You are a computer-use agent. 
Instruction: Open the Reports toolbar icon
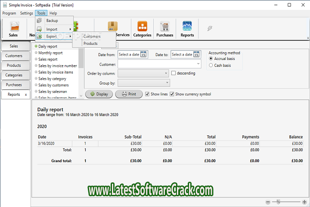[x=187, y=29]
